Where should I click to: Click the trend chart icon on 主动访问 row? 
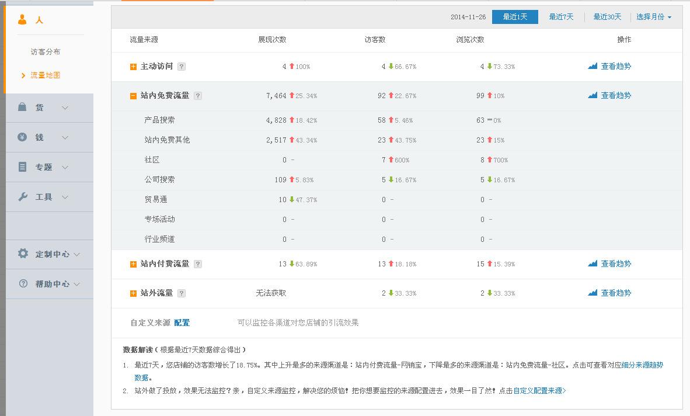593,66
